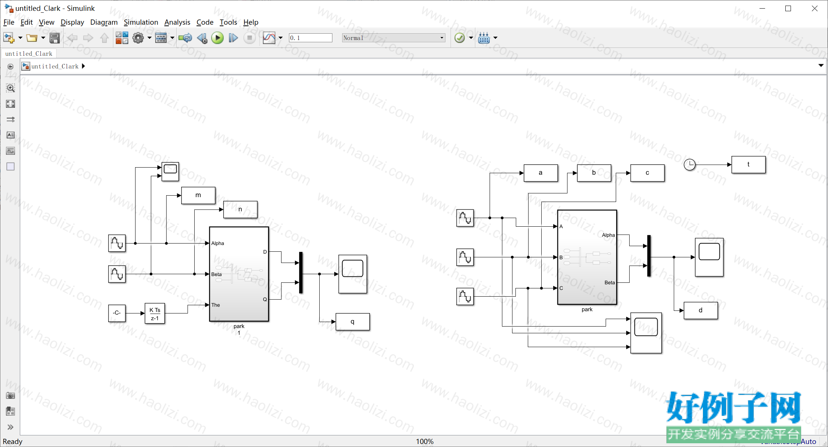Expand the palette with double chevron
This screenshot has height=447, width=828.
[10, 427]
